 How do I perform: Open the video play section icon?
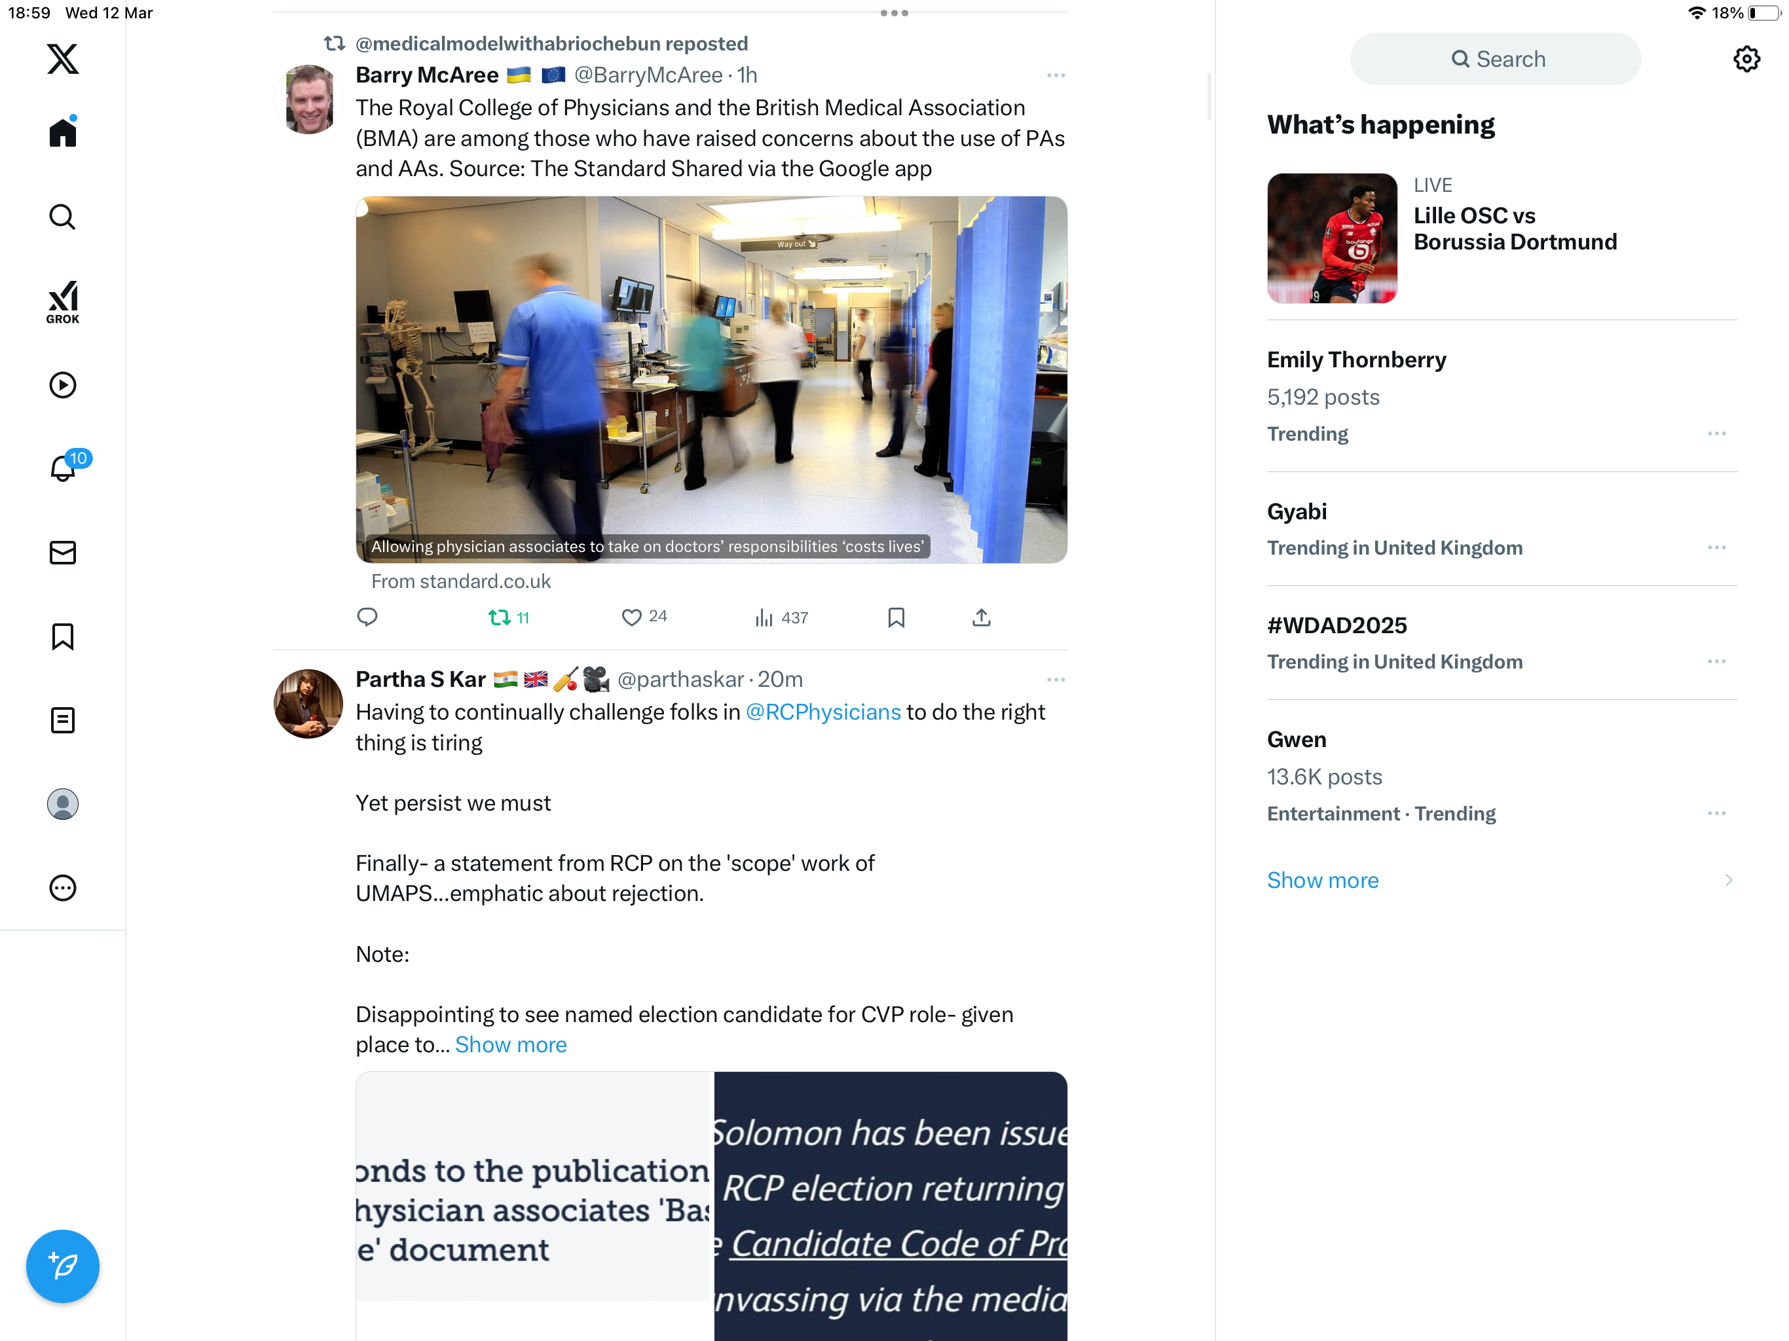pyautogui.click(x=62, y=385)
